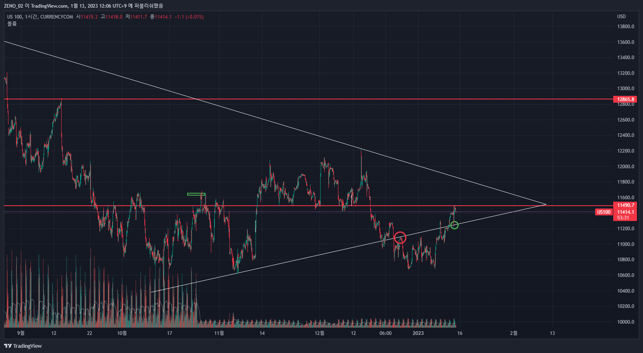The height and width of the screenshot is (353, 643).
Task: Click the US100 symbol tag near the price axis
Action: click(x=604, y=212)
